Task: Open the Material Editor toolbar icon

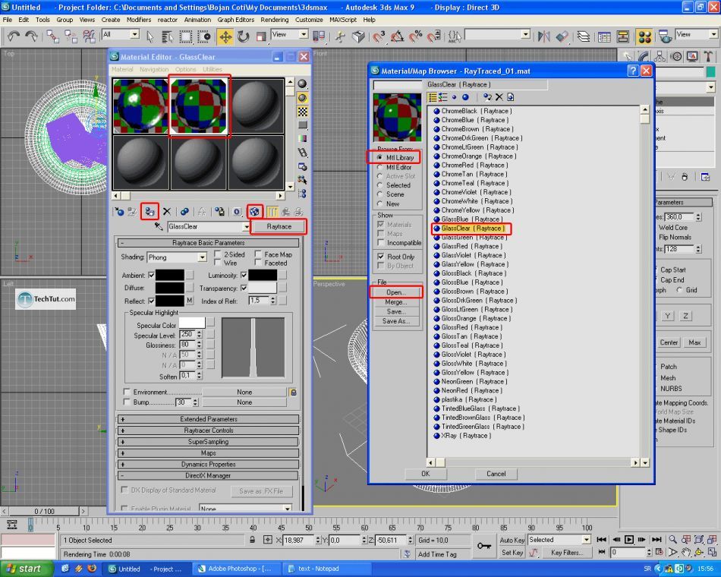Action: point(644,36)
